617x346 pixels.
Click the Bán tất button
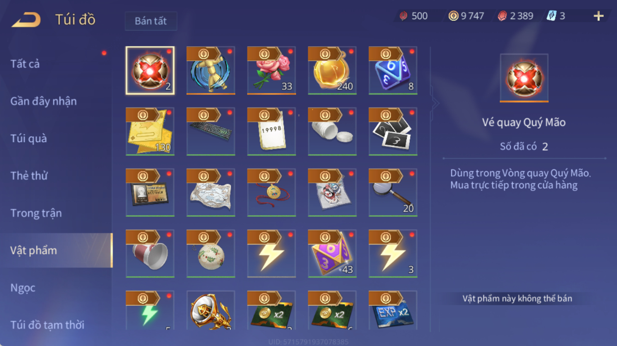tap(151, 21)
